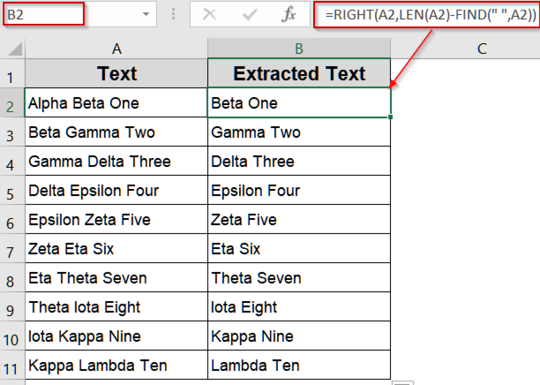Viewport: 540px width, 385px height.
Task: Click the Extracted Text header cell
Action: click(298, 73)
